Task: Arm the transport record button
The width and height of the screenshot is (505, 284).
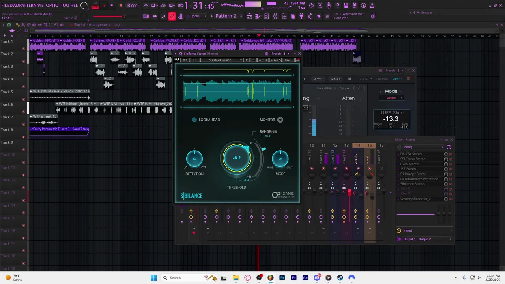Action: click(121, 6)
